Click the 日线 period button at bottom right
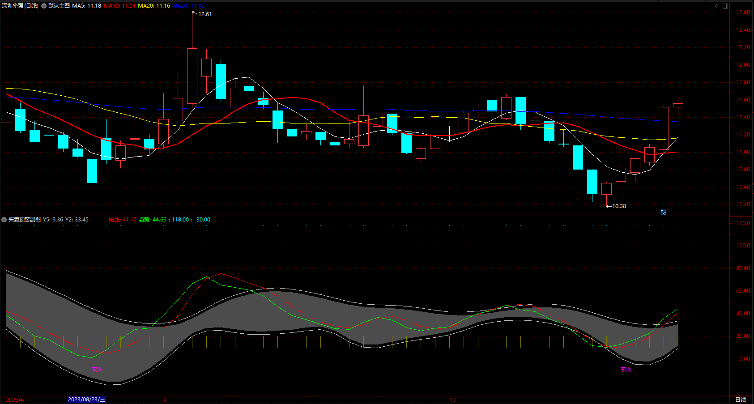The image size is (754, 404). (741, 400)
